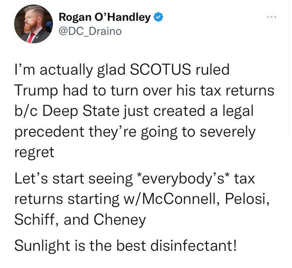
Task: Open the @DC_Draino handle link
Action: 90,31
